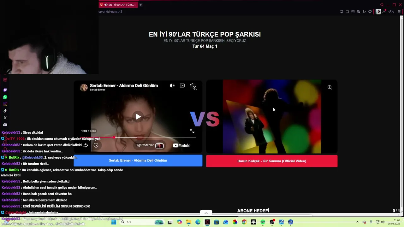Image resolution: width=404 pixels, height=227 pixels.
Task: Open Microsoft Edge from taskbar
Action: (x=198, y=222)
